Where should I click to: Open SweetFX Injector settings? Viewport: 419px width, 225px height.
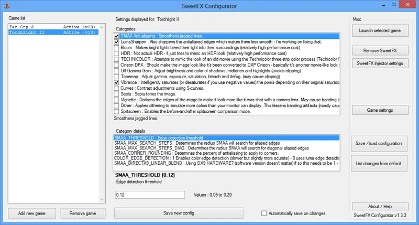point(380,63)
